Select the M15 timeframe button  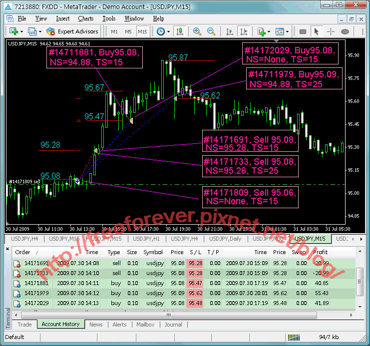click(142, 31)
